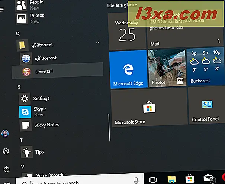Open Settings from left rail gear

coord(6,151)
